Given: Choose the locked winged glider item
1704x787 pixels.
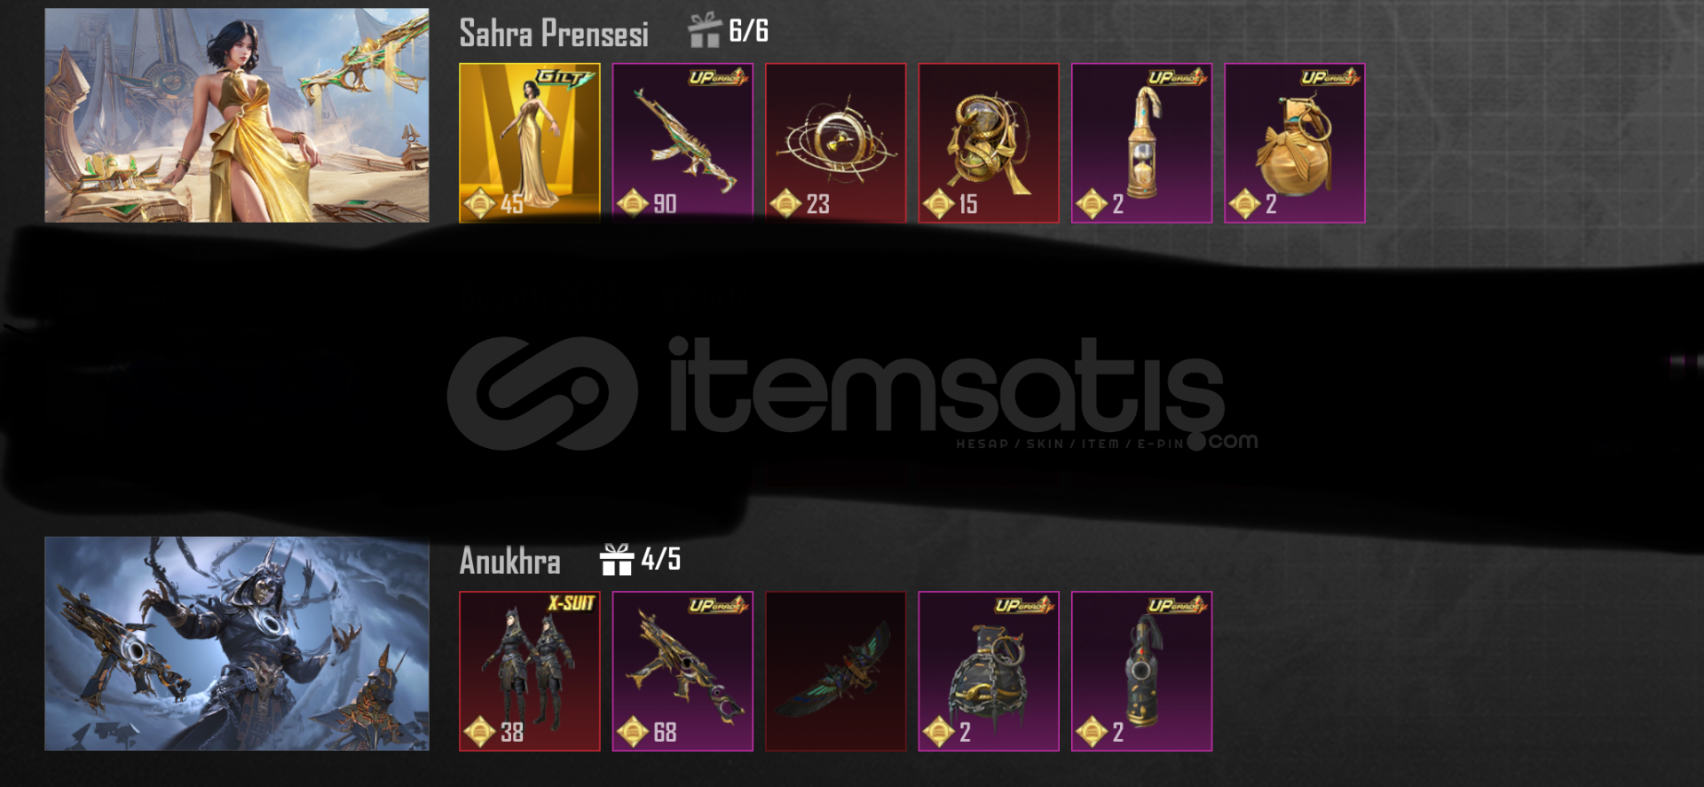Looking at the screenshot, I should pyautogui.click(x=836, y=671).
